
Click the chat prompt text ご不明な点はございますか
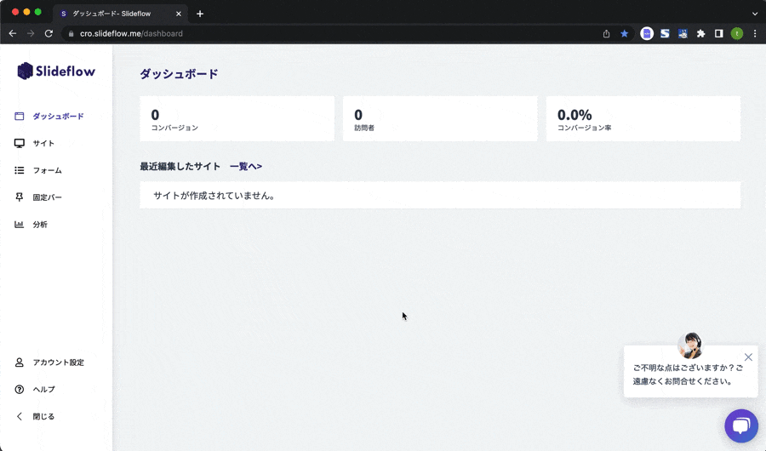click(688, 374)
